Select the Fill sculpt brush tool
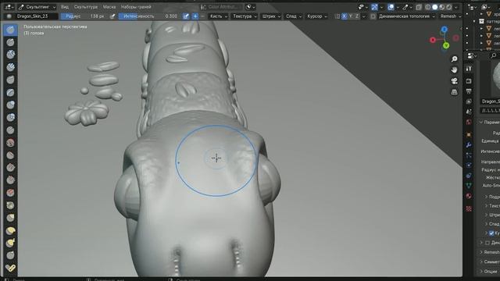Viewport: 500px width, 281px height. click(x=10, y=168)
